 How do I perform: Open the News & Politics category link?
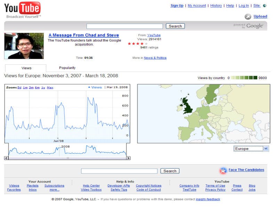point(155,58)
